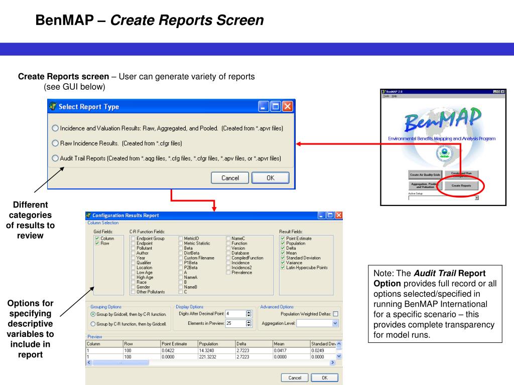Close the Configuration Results Report window

click(x=339, y=215)
